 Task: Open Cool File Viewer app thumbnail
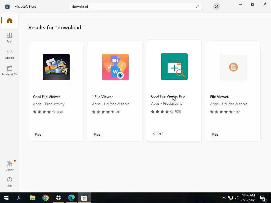point(56,67)
